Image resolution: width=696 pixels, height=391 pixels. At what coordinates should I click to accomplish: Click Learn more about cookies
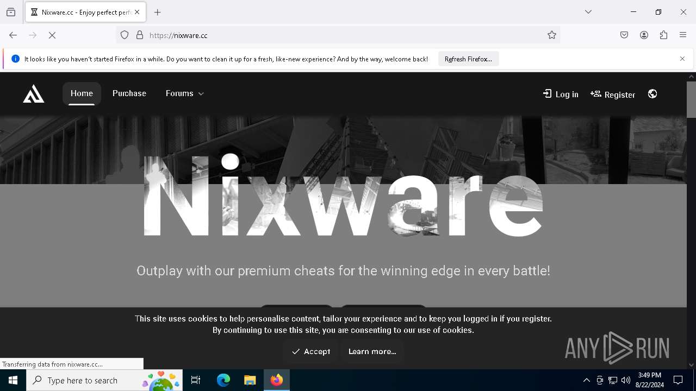[x=372, y=351]
